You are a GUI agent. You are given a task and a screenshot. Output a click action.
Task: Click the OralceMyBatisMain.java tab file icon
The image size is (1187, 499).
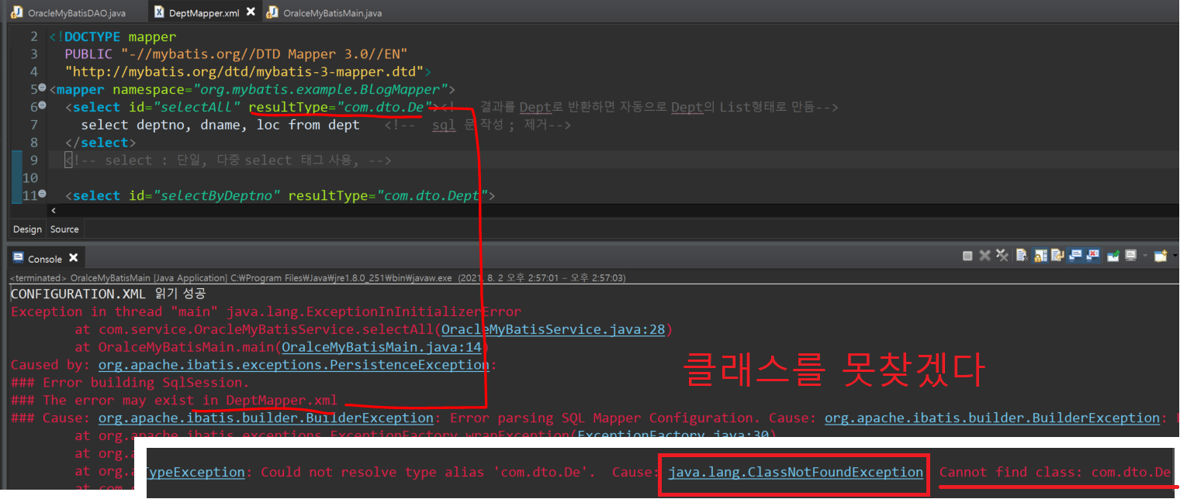tap(273, 12)
